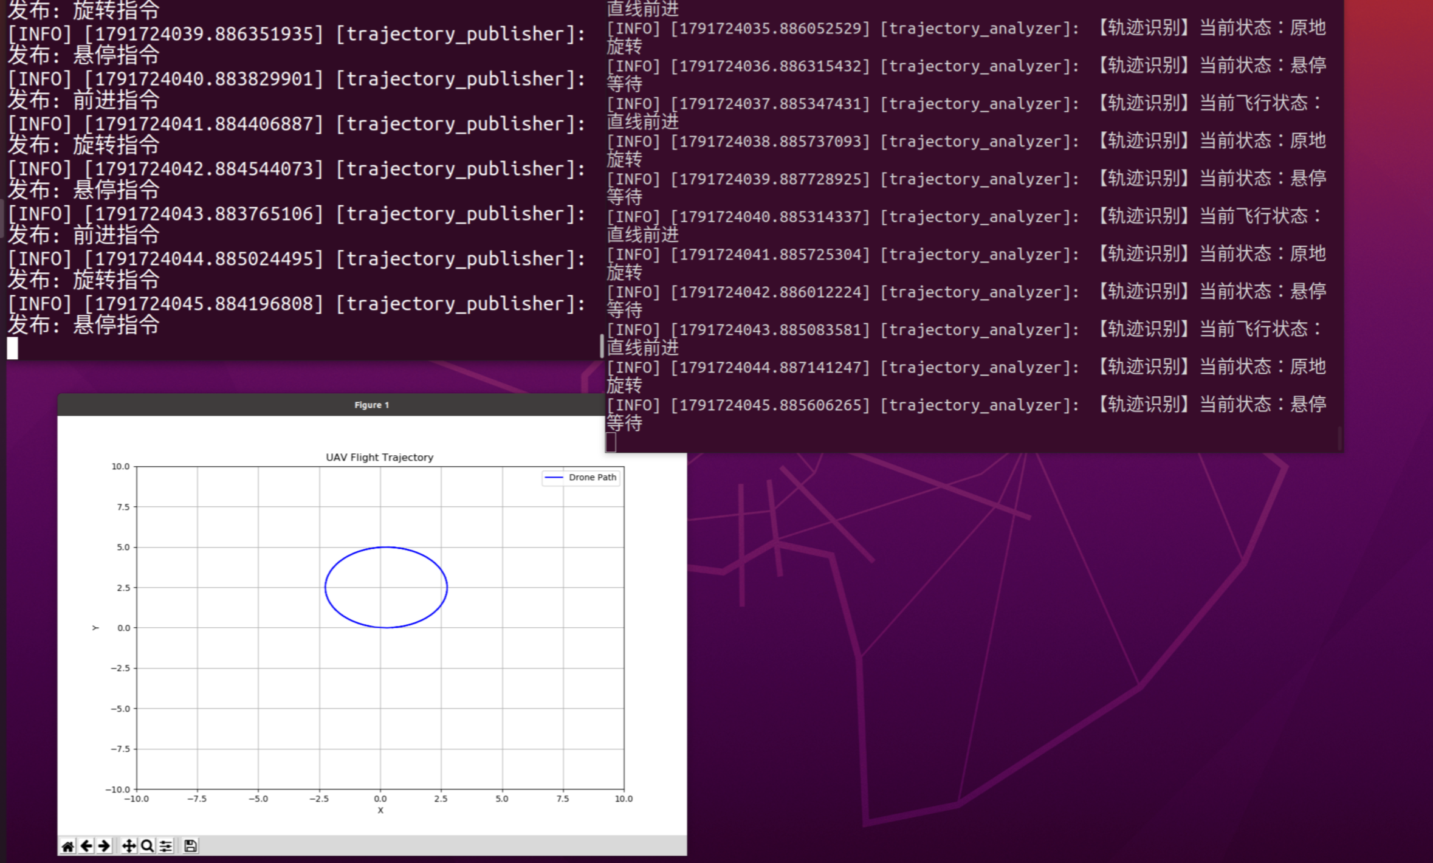Image resolution: width=1433 pixels, height=863 pixels.
Task: Click analyzer log timestamp 1791724042.886012224
Action: (771, 292)
